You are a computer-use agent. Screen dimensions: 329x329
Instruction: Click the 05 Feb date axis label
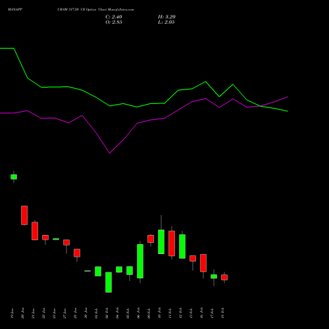point(128,313)
